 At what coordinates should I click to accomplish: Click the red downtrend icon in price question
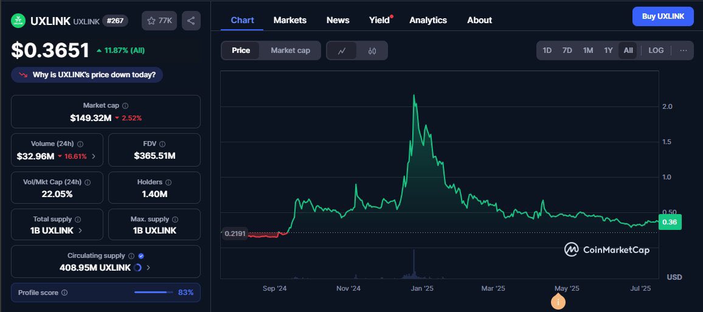23,75
